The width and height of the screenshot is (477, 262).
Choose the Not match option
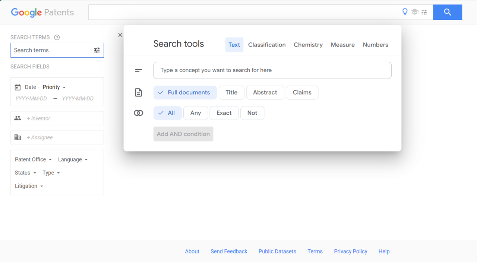click(252, 113)
